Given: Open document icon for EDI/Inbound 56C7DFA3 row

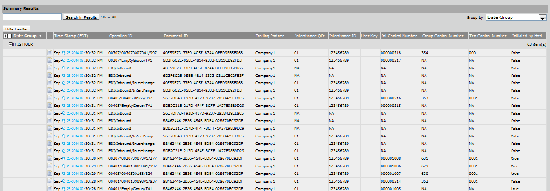Looking at the screenshot, I should (x=50, y=113).
